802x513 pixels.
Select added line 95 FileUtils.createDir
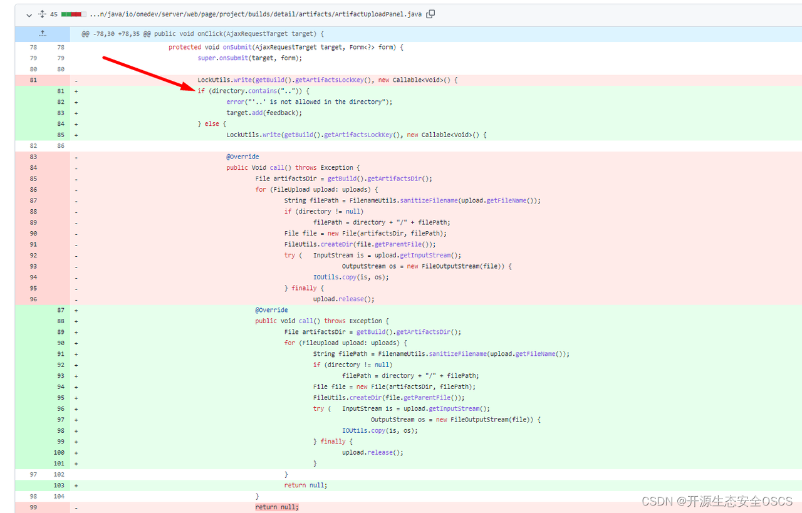point(388,398)
